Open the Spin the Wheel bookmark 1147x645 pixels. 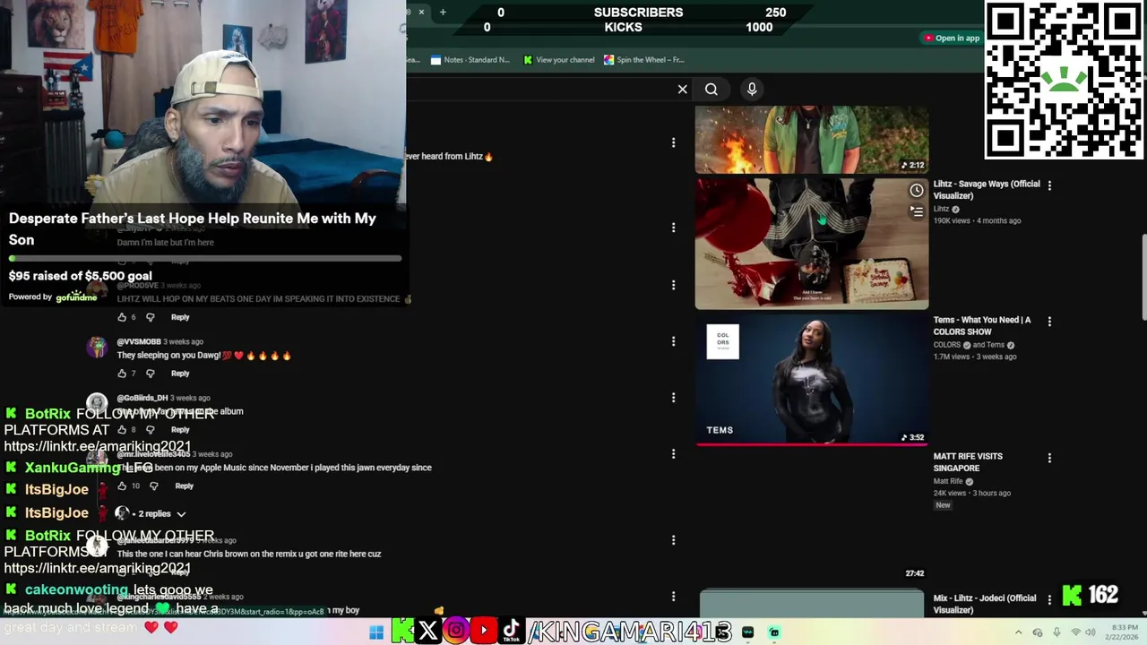[x=644, y=60]
